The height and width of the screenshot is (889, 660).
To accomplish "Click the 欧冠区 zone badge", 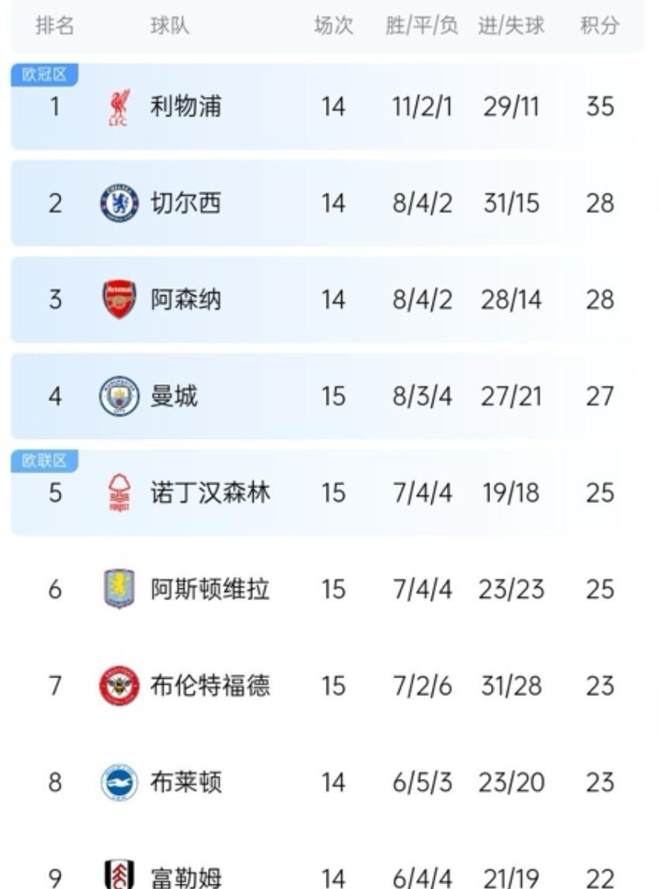I will pyautogui.click(x=44, y=75).
